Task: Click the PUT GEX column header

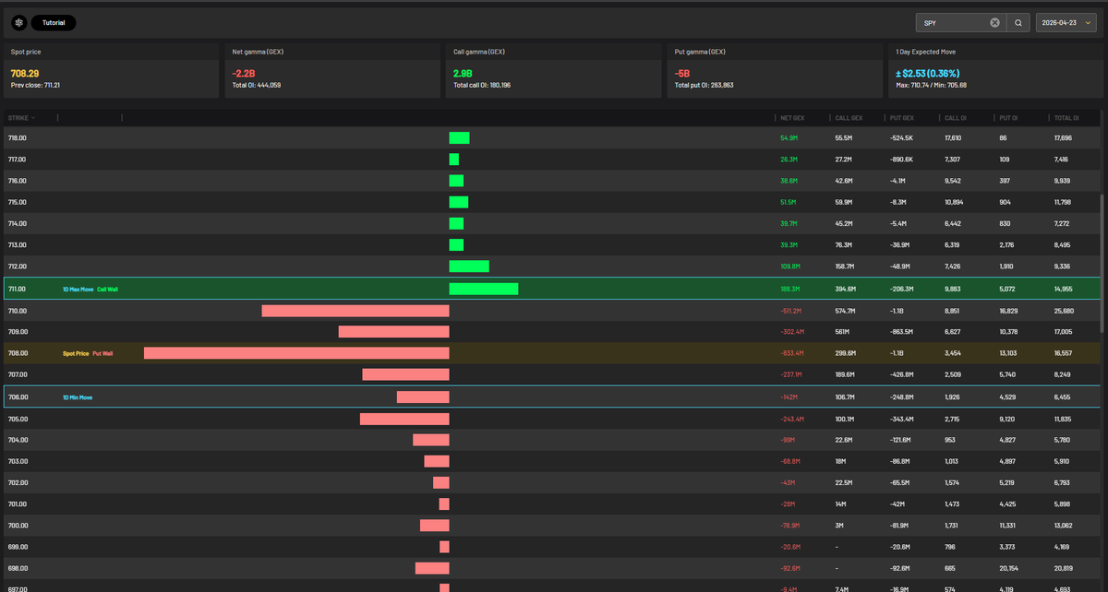Action: click(902, 118)
